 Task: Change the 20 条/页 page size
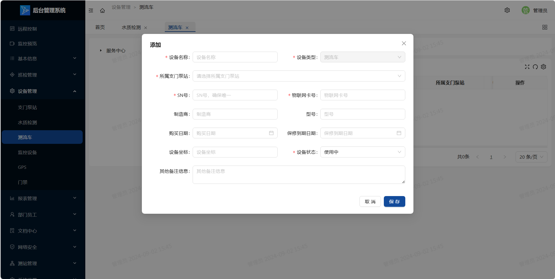pyautogui.click(x=531, y=157)
